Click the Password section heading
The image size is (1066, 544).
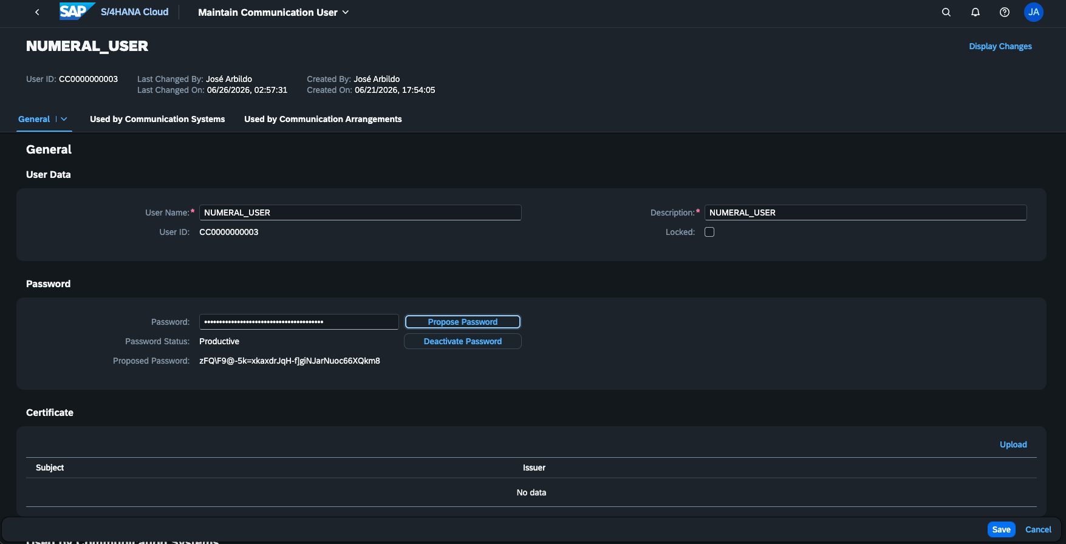[49, 284]
